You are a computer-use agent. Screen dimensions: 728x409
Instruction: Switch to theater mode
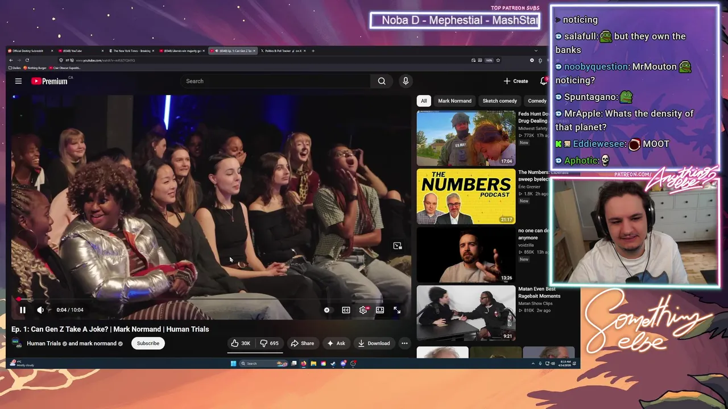380,310
